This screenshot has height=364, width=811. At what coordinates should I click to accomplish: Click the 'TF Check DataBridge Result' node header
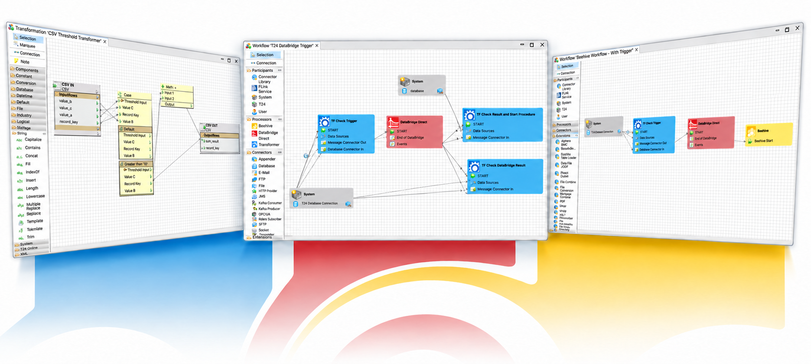(505, 166)
